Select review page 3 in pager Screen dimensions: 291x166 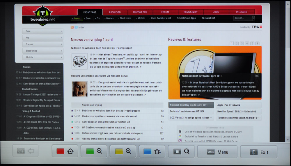(242, 43)
